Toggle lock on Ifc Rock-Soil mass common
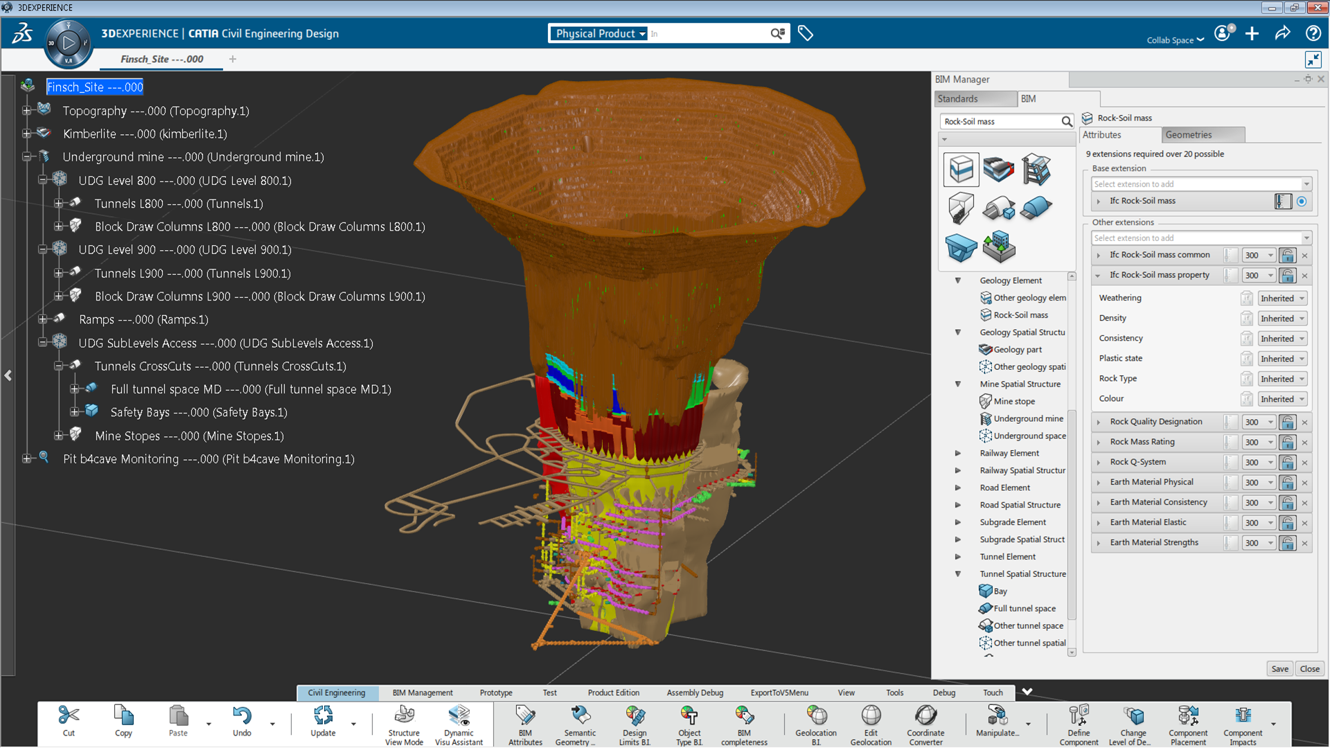 tap(1287, 256)
